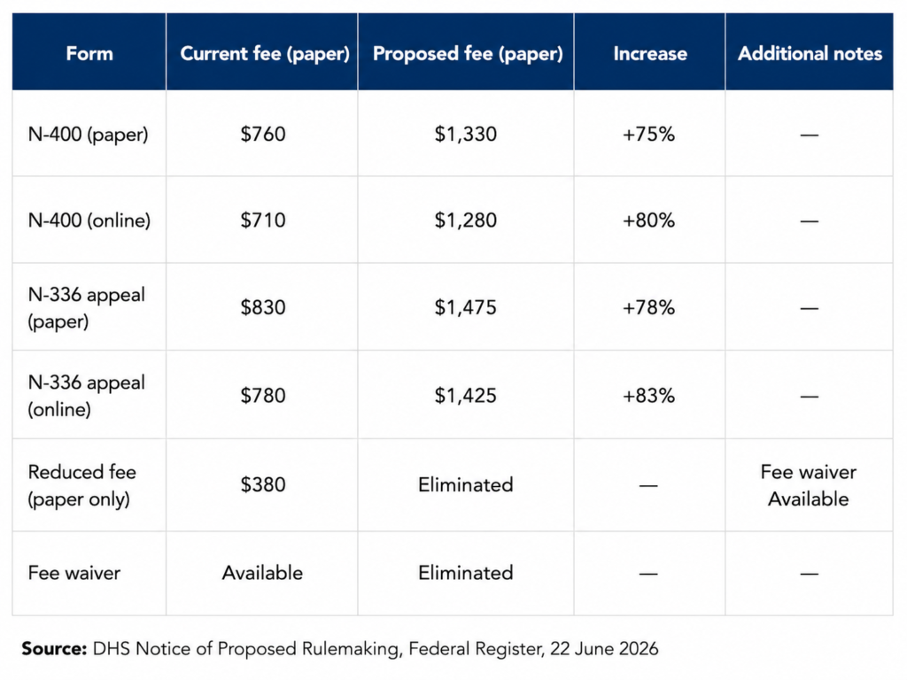Click the Additional notes header
Screen dimensions: 907x680
pos(810,53)
